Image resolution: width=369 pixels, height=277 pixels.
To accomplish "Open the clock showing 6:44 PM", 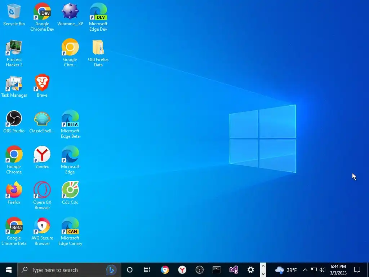I will [x=338, y=270].
